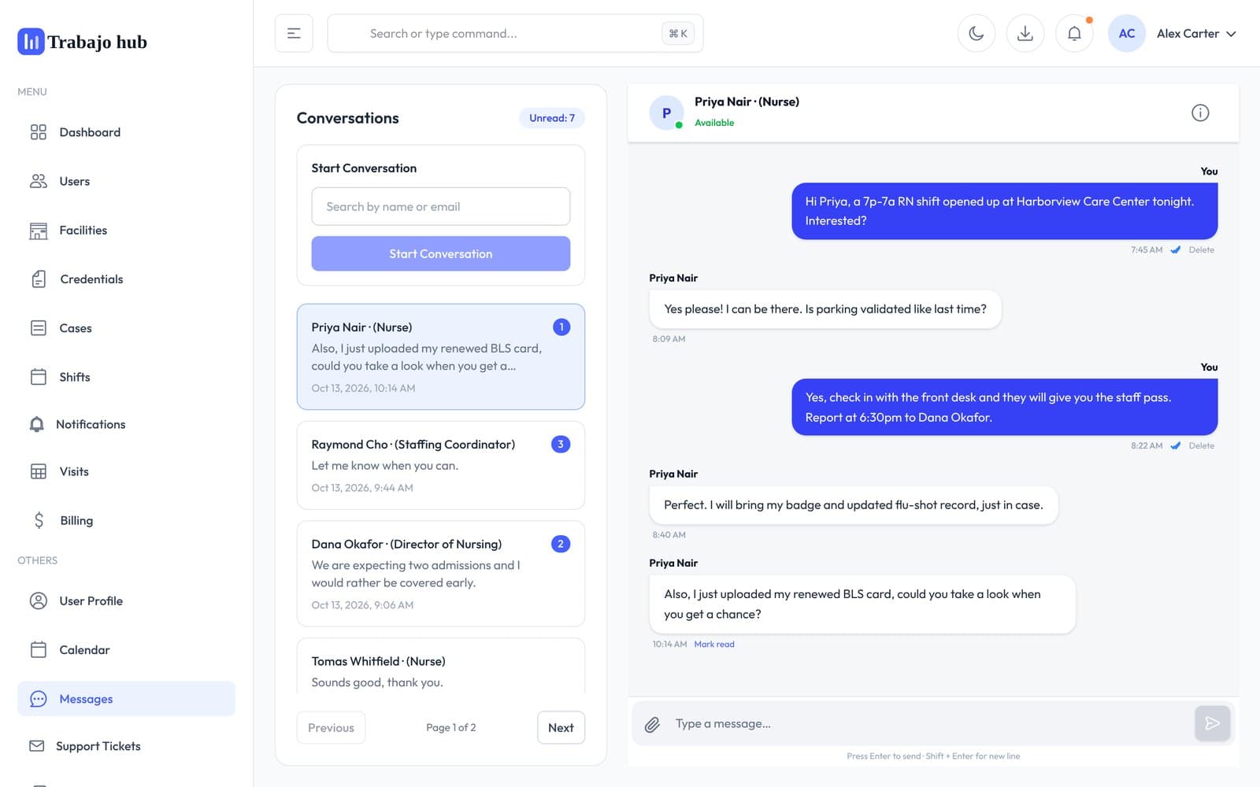
Task: Click the Priya Nair P avatar in chat header
Action: pyautogui.click(x=666, y=113)
